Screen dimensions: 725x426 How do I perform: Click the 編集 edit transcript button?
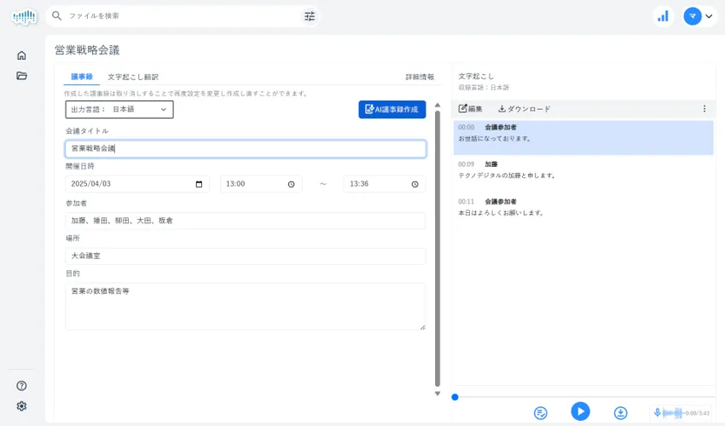pyautogui.click(x=470, y=108)
